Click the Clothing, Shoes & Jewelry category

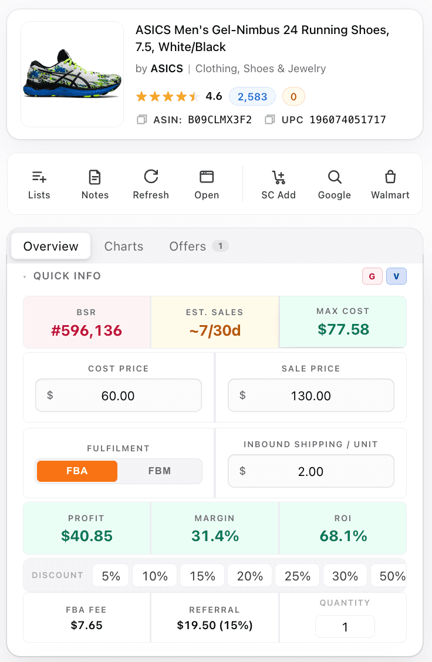[x=261, y=69]
